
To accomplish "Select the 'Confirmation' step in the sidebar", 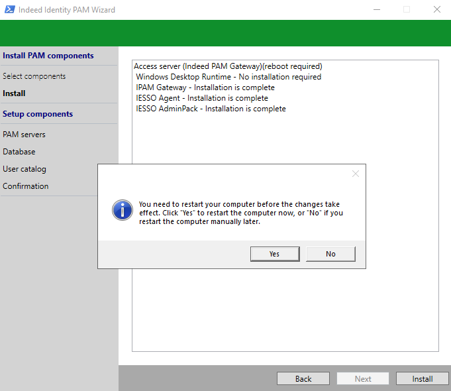I will (26, 186).
